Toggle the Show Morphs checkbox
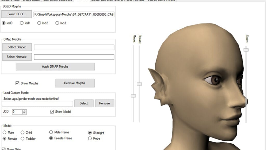Image resolution: width=266 pixels, height=150 pixels. point(17,83)
